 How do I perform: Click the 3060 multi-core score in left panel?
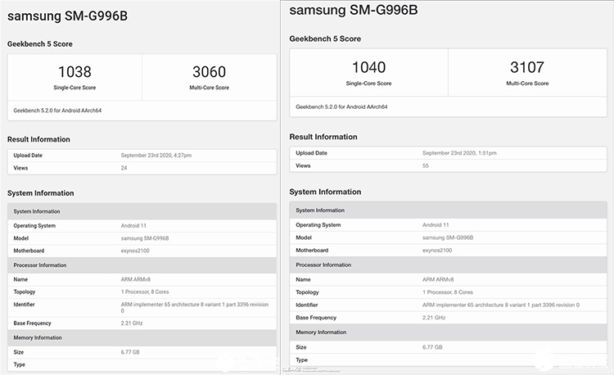[x=209, y=72]
